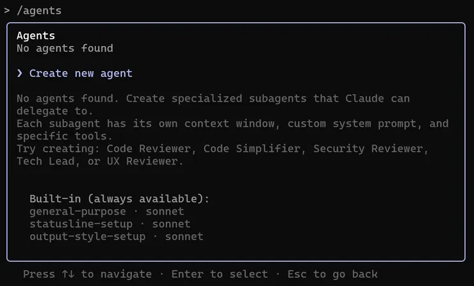Click the ↑↓ navigate arrows in footer
This screenshot has width=474, height=286.
[68, 274]
